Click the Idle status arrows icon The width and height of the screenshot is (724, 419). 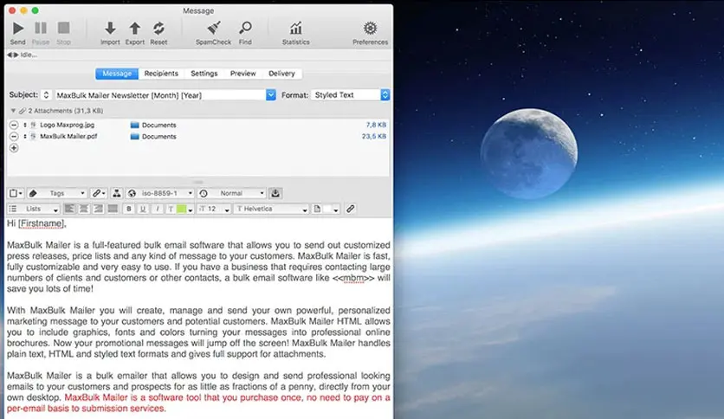coord(12,55)
